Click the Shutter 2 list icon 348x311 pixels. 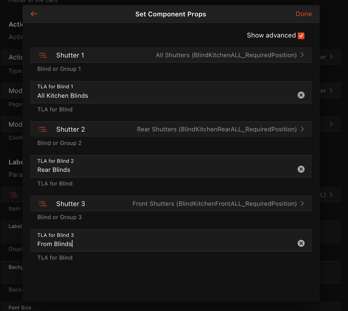[42, 129]
